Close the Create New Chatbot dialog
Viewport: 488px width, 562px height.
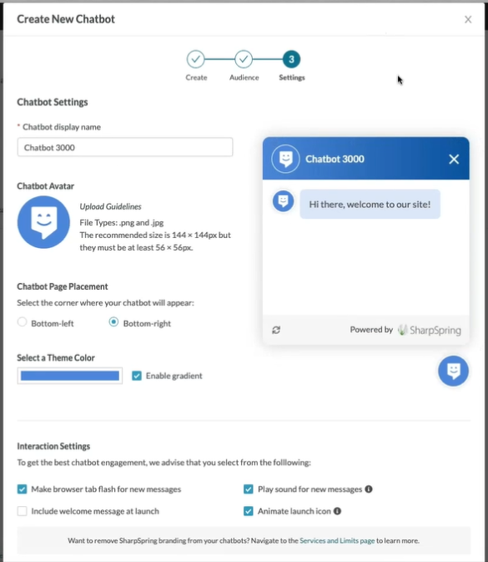pos(468,19)
